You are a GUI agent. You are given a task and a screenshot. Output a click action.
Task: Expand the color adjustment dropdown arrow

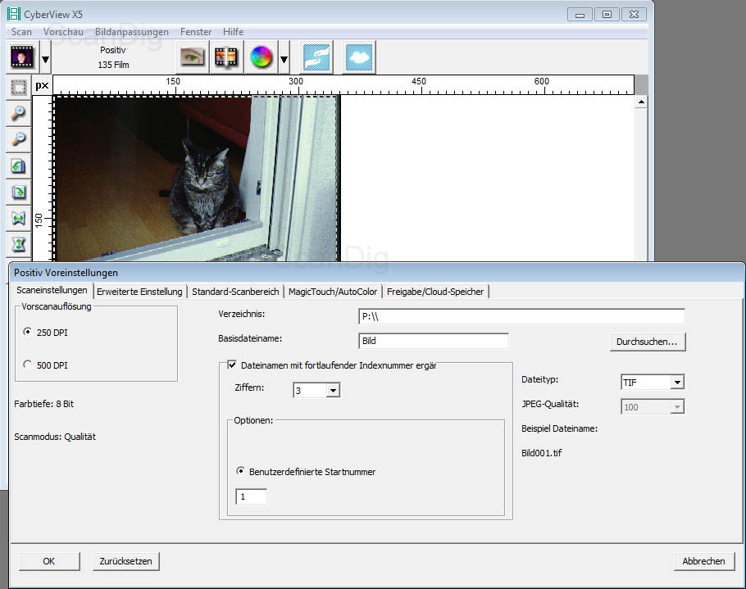284,59
